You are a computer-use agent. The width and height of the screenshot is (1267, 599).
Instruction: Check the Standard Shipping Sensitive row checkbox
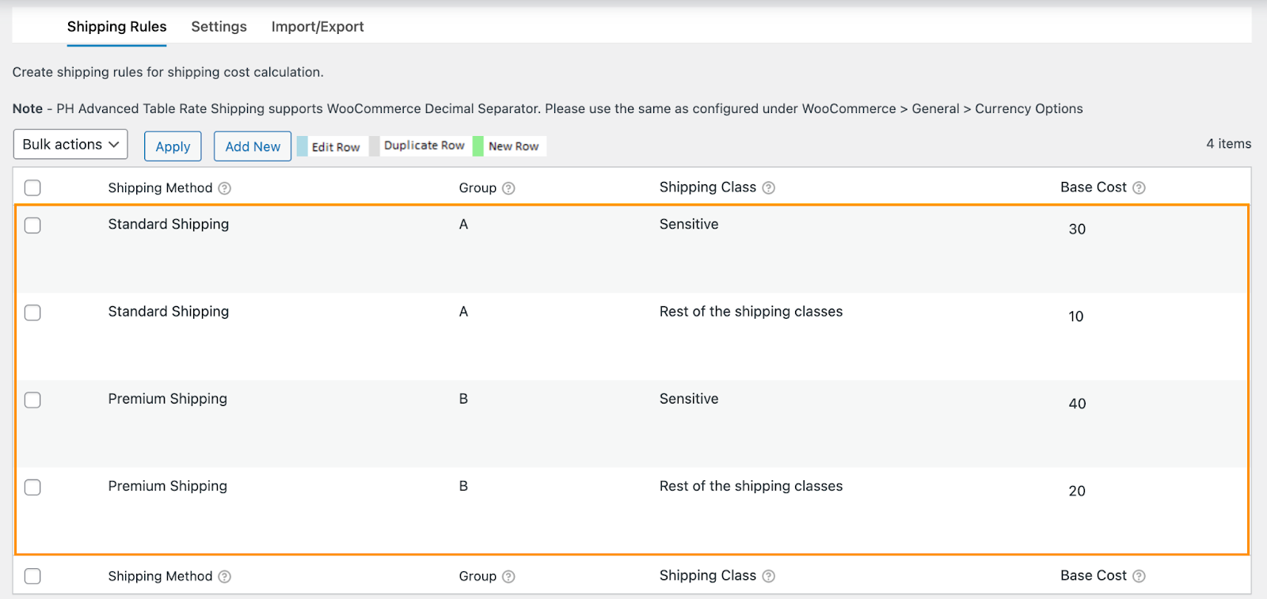coord(32,226)
